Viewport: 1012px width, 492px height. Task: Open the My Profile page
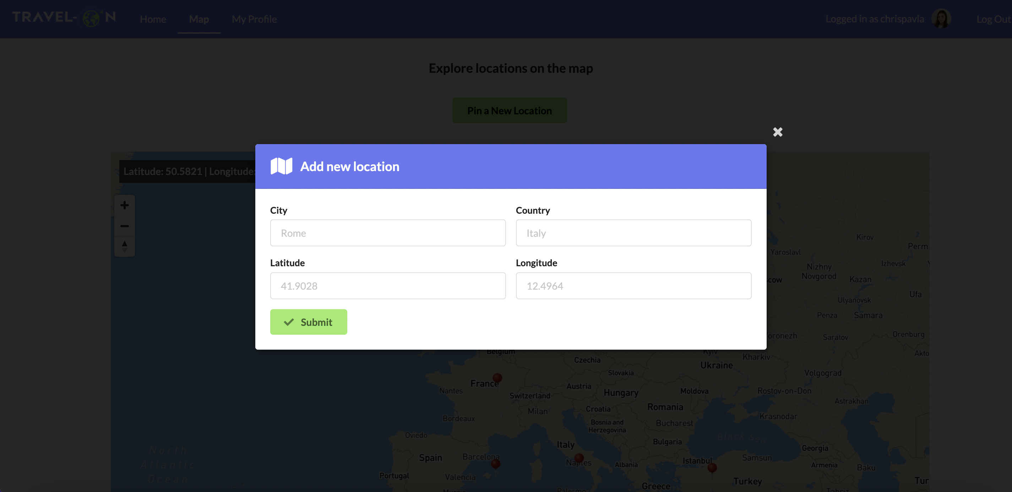coord(254,19)
